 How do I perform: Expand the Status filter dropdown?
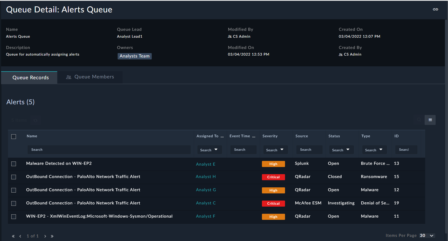tap(341, 150)
